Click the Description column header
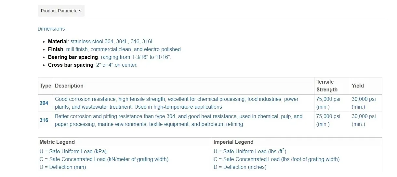The width and height of the screenshot is (397, 177). point(69,86)
